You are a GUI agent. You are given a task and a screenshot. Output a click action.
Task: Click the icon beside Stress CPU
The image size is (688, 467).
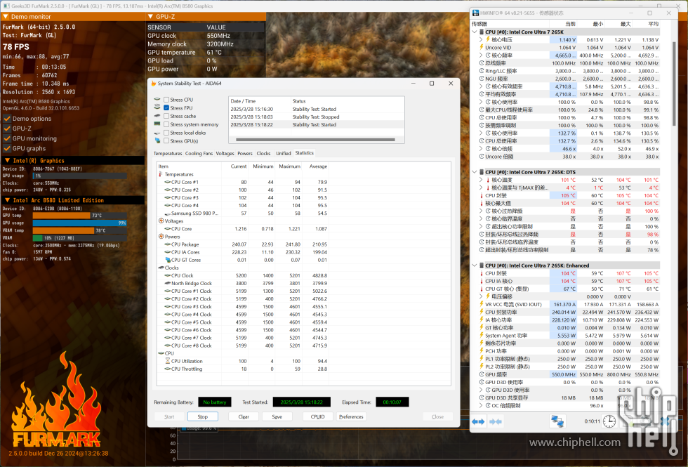point(157,100)
